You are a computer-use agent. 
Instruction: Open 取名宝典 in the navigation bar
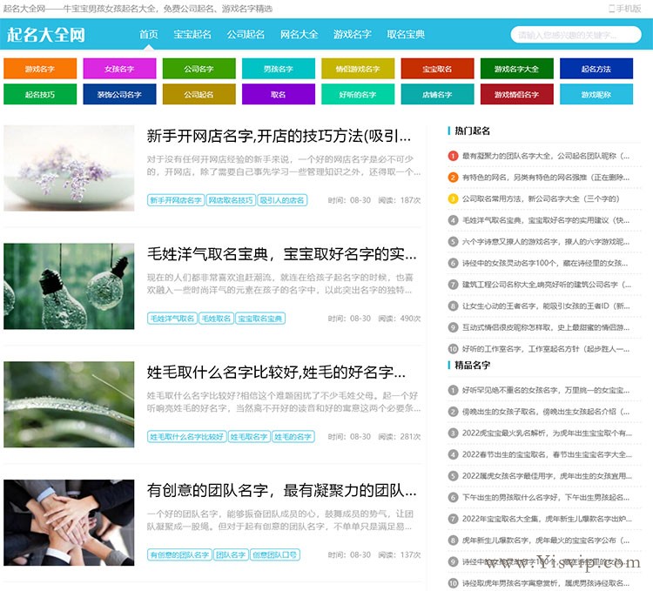tap(406, 34)
